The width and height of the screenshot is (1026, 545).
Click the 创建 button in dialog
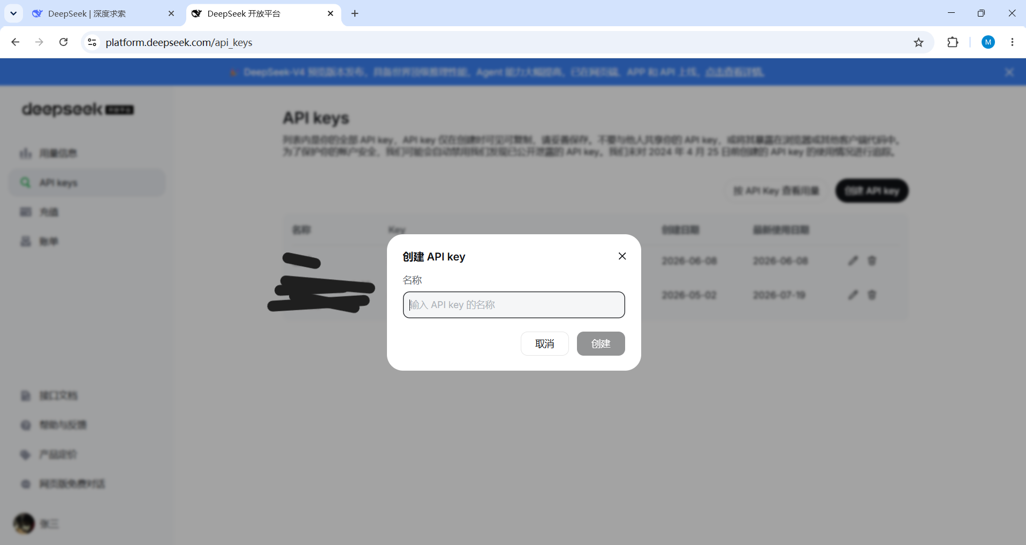click(601, 343)
